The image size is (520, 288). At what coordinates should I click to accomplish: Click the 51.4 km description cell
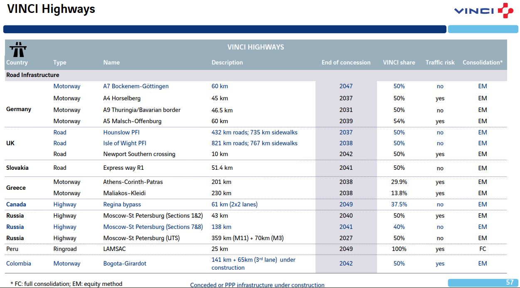(222, 168)
